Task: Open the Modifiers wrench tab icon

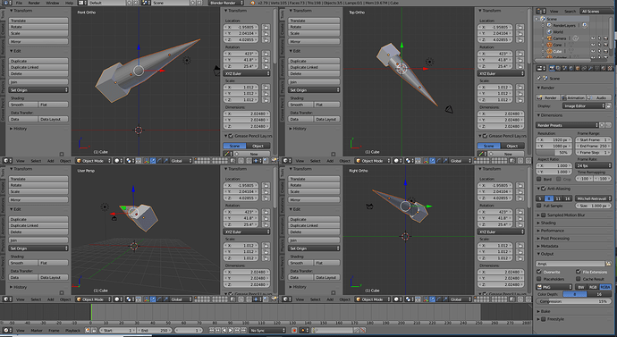Action: (x=590, y=69)
